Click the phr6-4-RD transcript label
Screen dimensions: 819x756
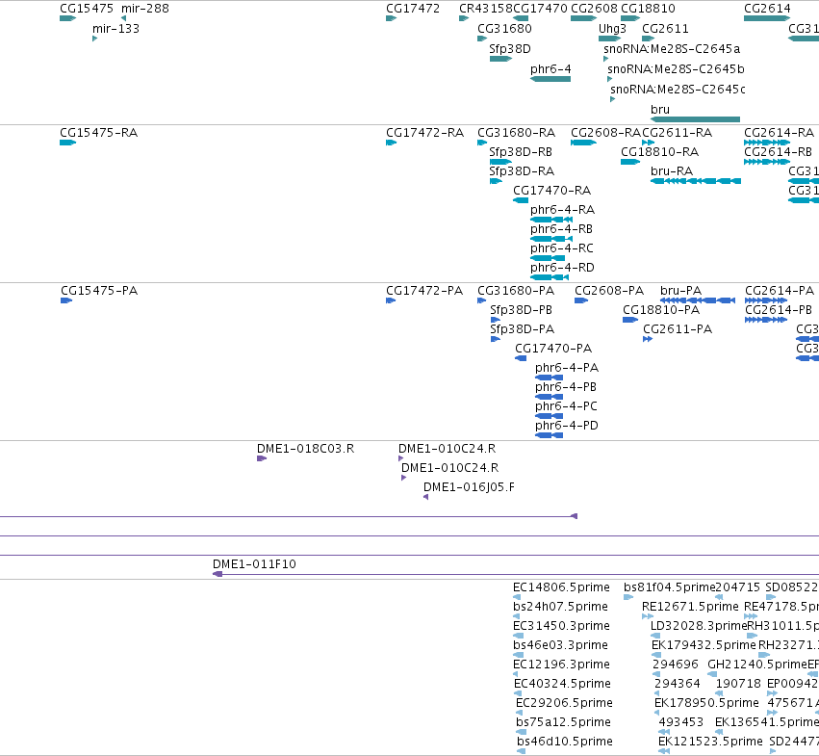(562, 268)
